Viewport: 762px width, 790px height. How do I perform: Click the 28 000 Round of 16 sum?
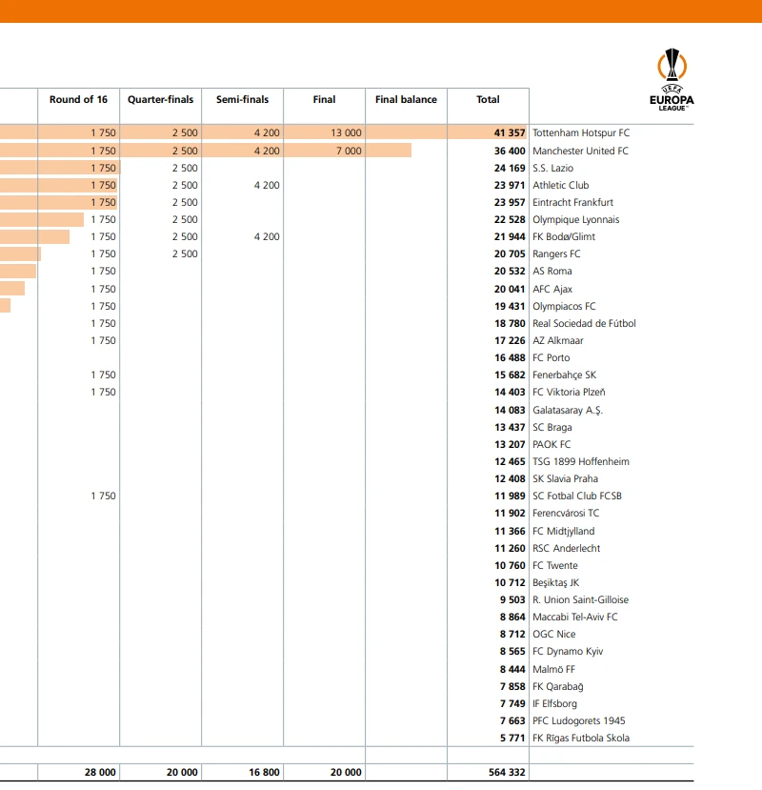[100, 773]
